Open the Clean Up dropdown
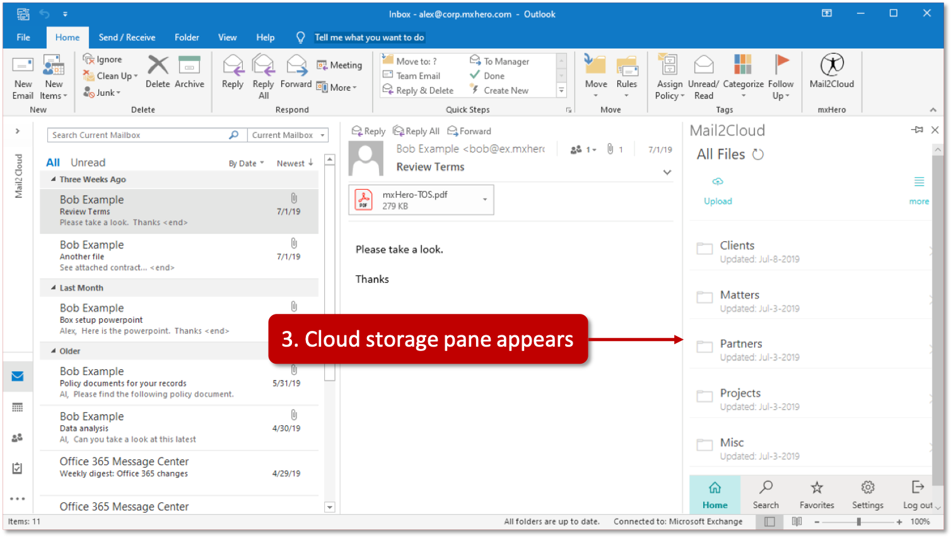Viewport: 951px width, 537px height. pos(110,76)
